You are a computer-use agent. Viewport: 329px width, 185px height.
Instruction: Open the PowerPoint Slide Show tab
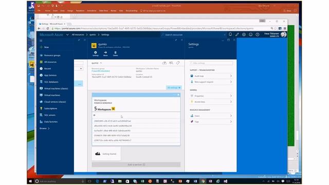[x=103, y=11]
